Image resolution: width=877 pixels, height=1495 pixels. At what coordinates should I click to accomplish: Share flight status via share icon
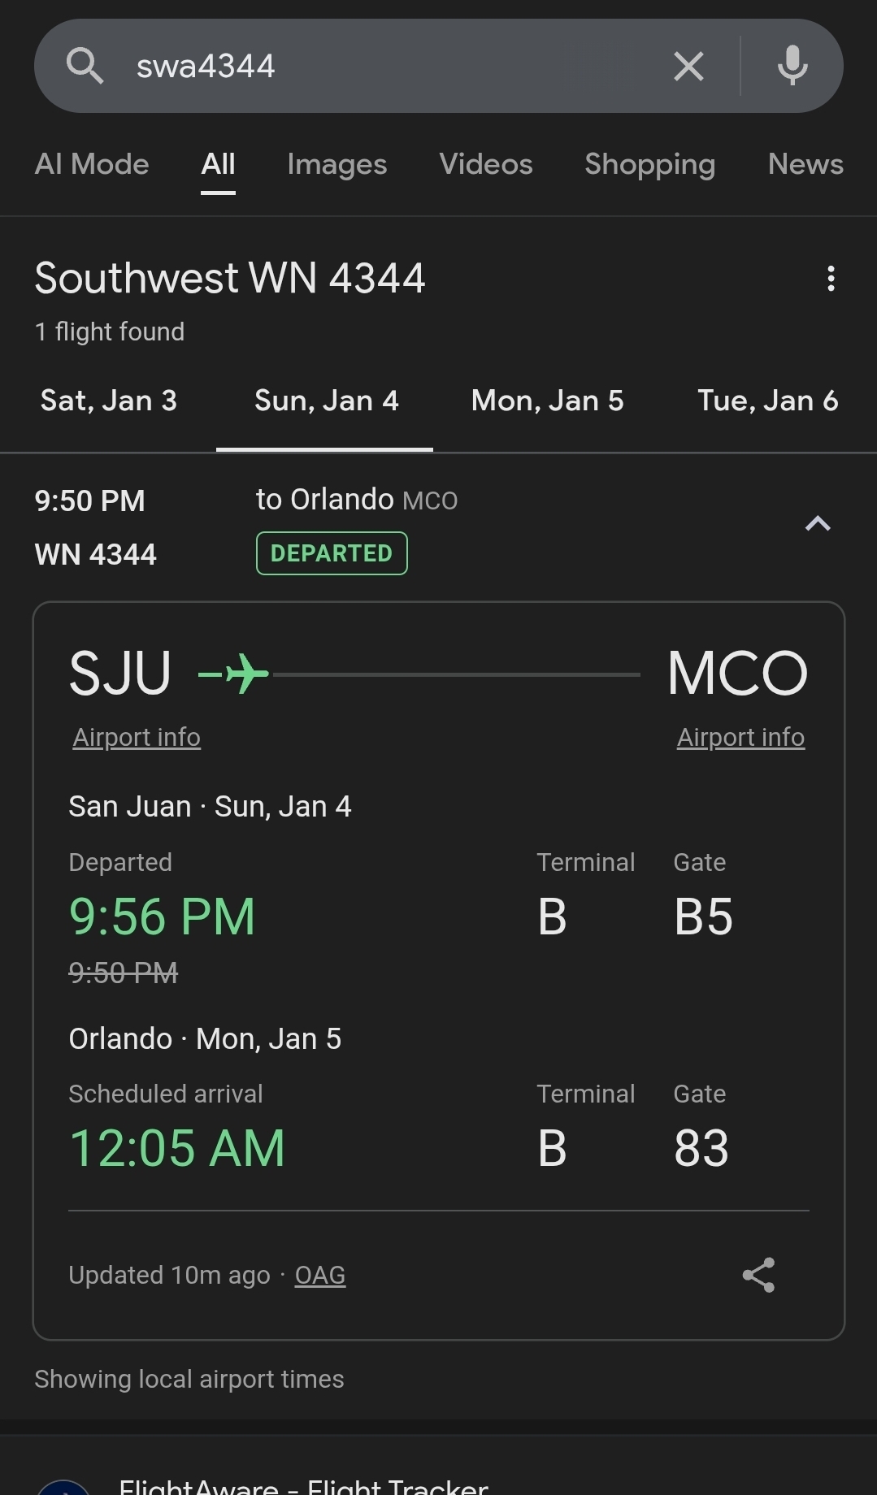pyautogui.click(x=758, y=1275)
